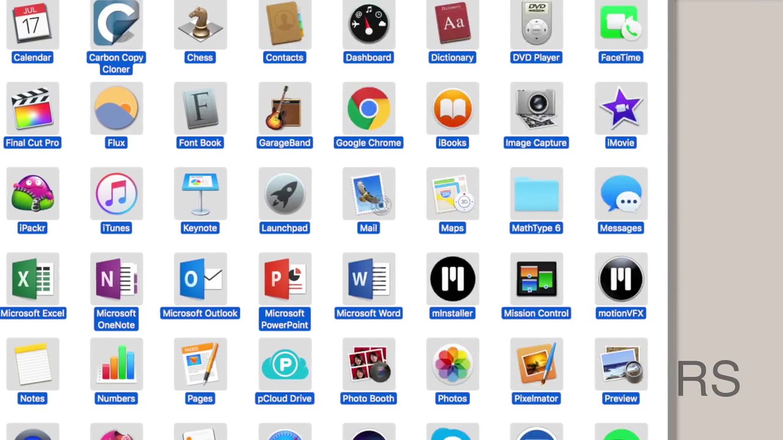Open the Contacts app icon
The height and width of the screenshot is (440, 783).
[x=284, y=24]
